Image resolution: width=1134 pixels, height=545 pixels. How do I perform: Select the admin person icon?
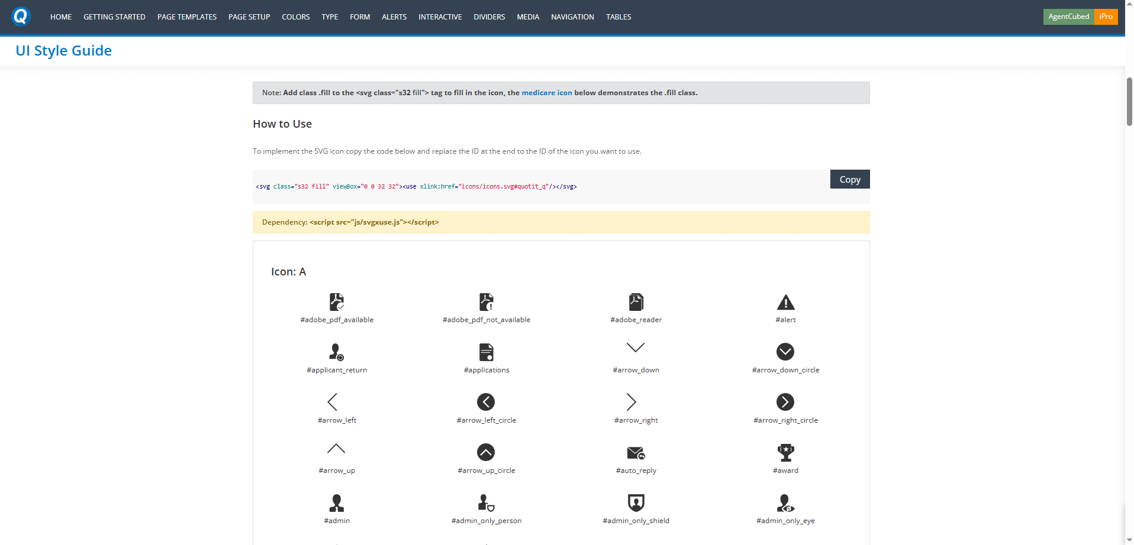(337, 503)
